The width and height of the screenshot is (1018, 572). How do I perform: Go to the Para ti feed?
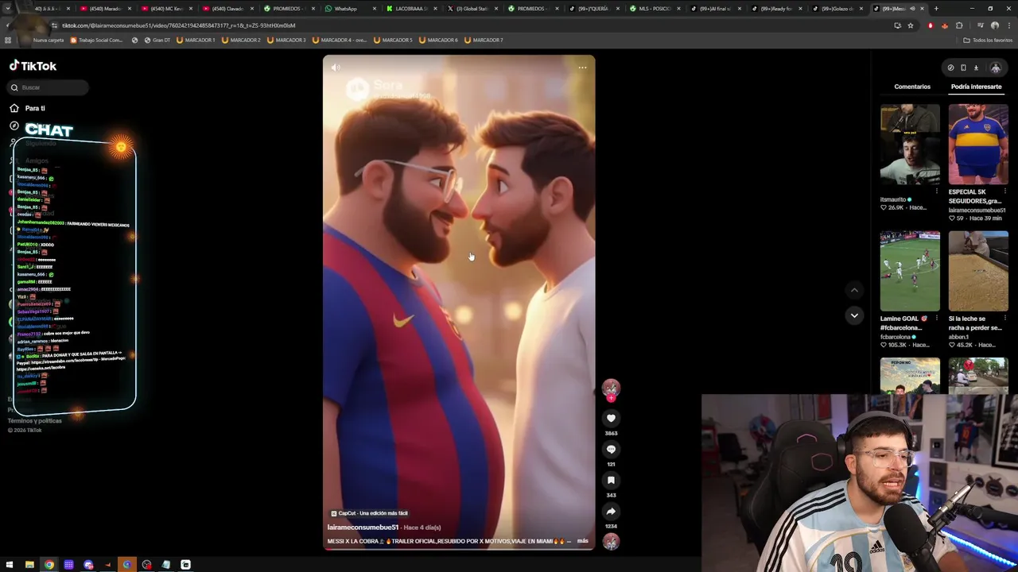tap(35, 108)
